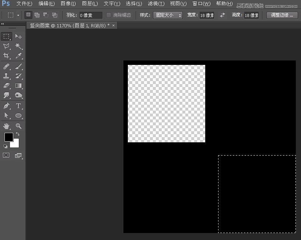The image size is (301, 240).
Task: Swap width and height values with exchange arrows
Action: 222,15
